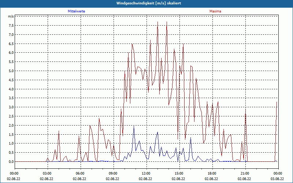Click the '21:00' time label on x-axis
Image resolution: width=293 pixels, height=183 pixels.
click(246, 173)
